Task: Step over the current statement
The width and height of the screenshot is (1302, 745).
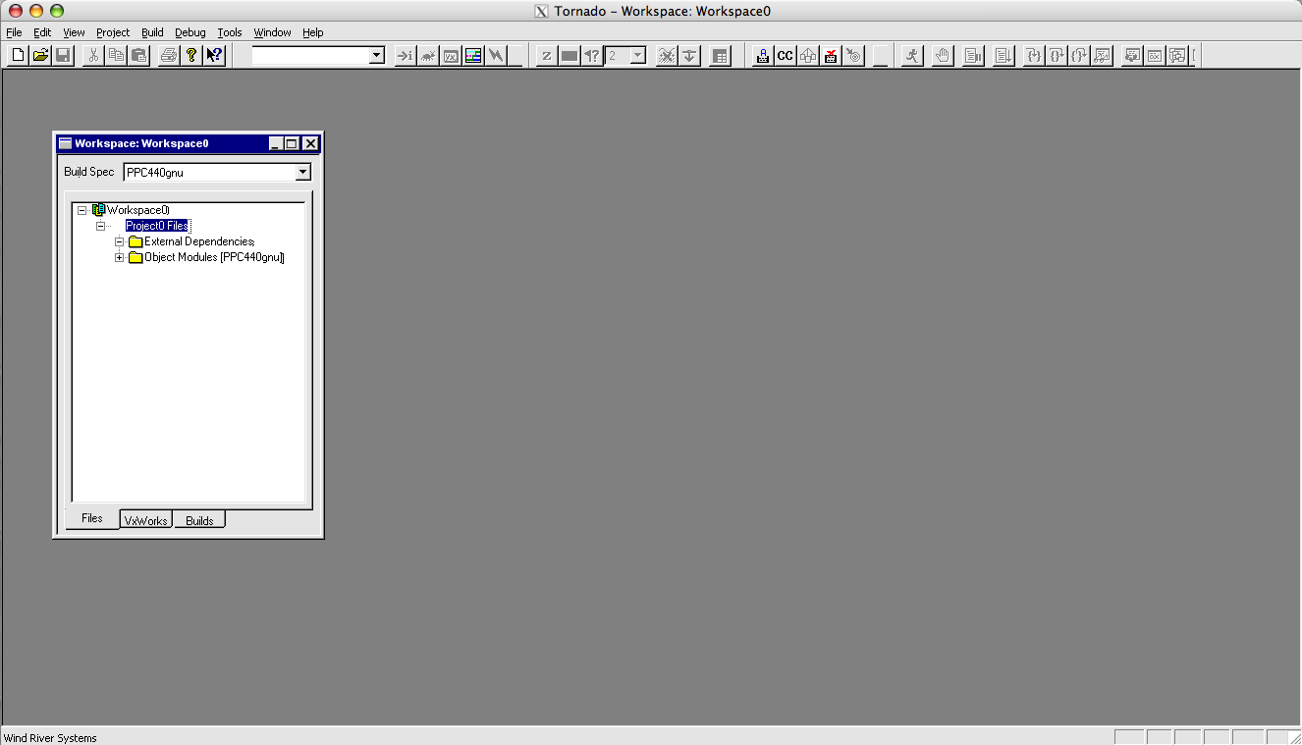Action: [x=1062, y=55]
